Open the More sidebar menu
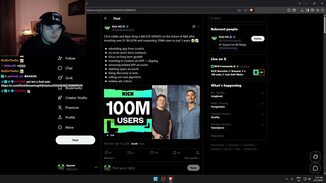The image size is (326, 183). coord(66,127)
